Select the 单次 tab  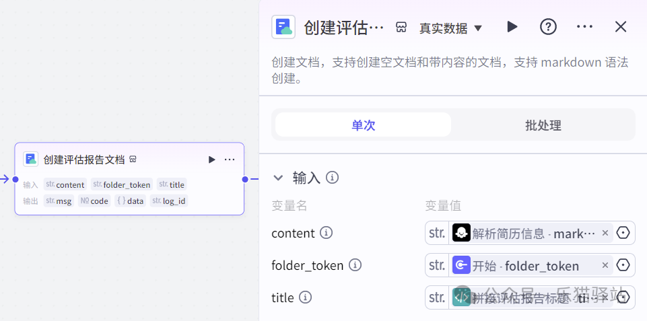point(364,125)
